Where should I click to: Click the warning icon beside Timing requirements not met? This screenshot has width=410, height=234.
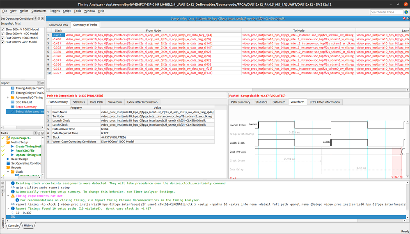13,196
